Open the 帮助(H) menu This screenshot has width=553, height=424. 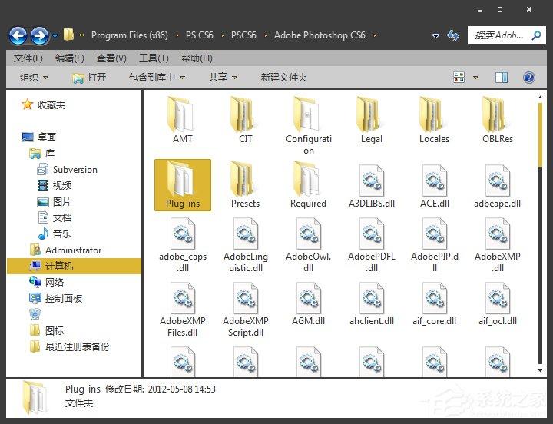(197, 58)
